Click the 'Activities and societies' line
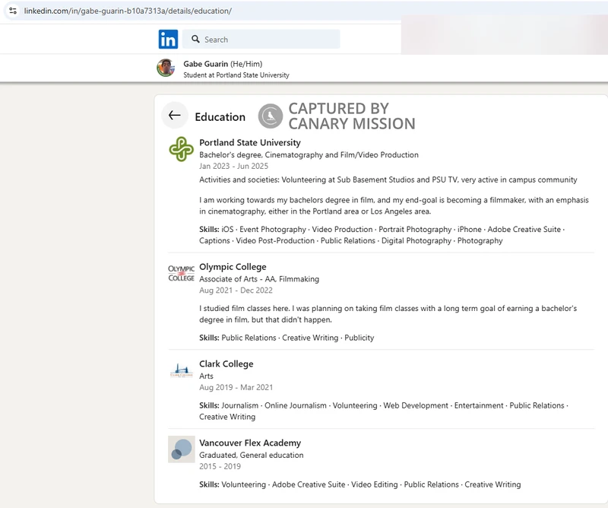The image size is (608, 508). tap(388, 179)
